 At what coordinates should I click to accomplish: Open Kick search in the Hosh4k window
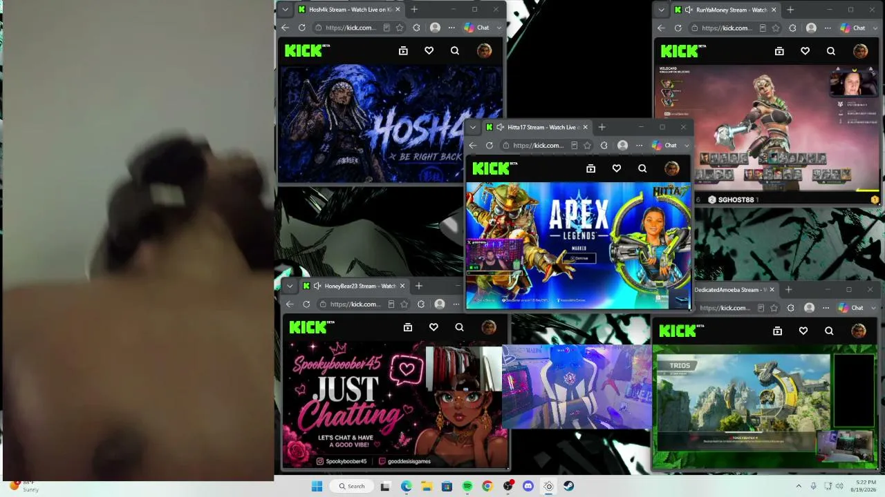(455, 50)
